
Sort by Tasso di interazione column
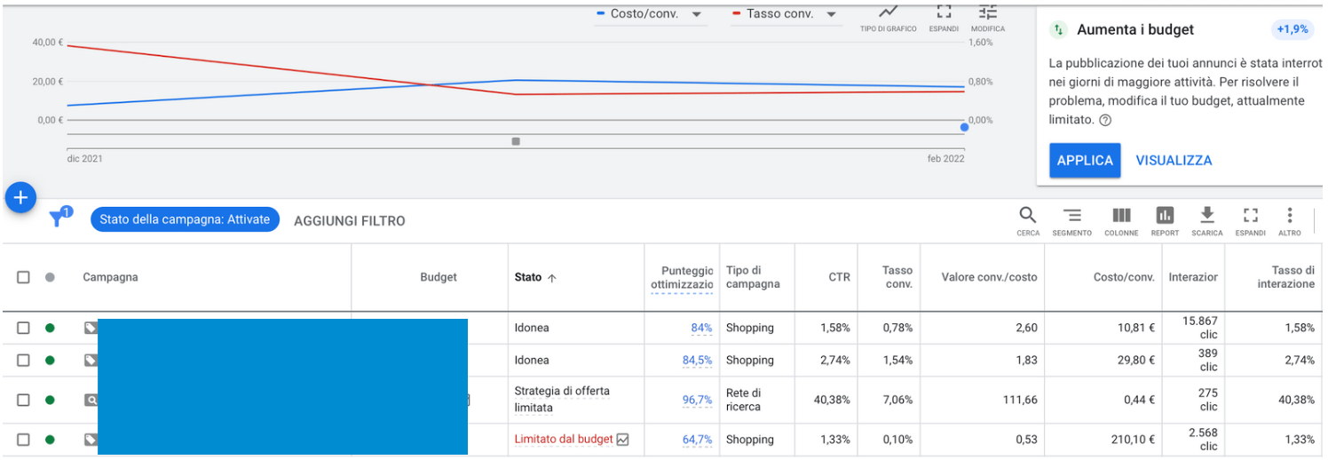[1286, 277]
